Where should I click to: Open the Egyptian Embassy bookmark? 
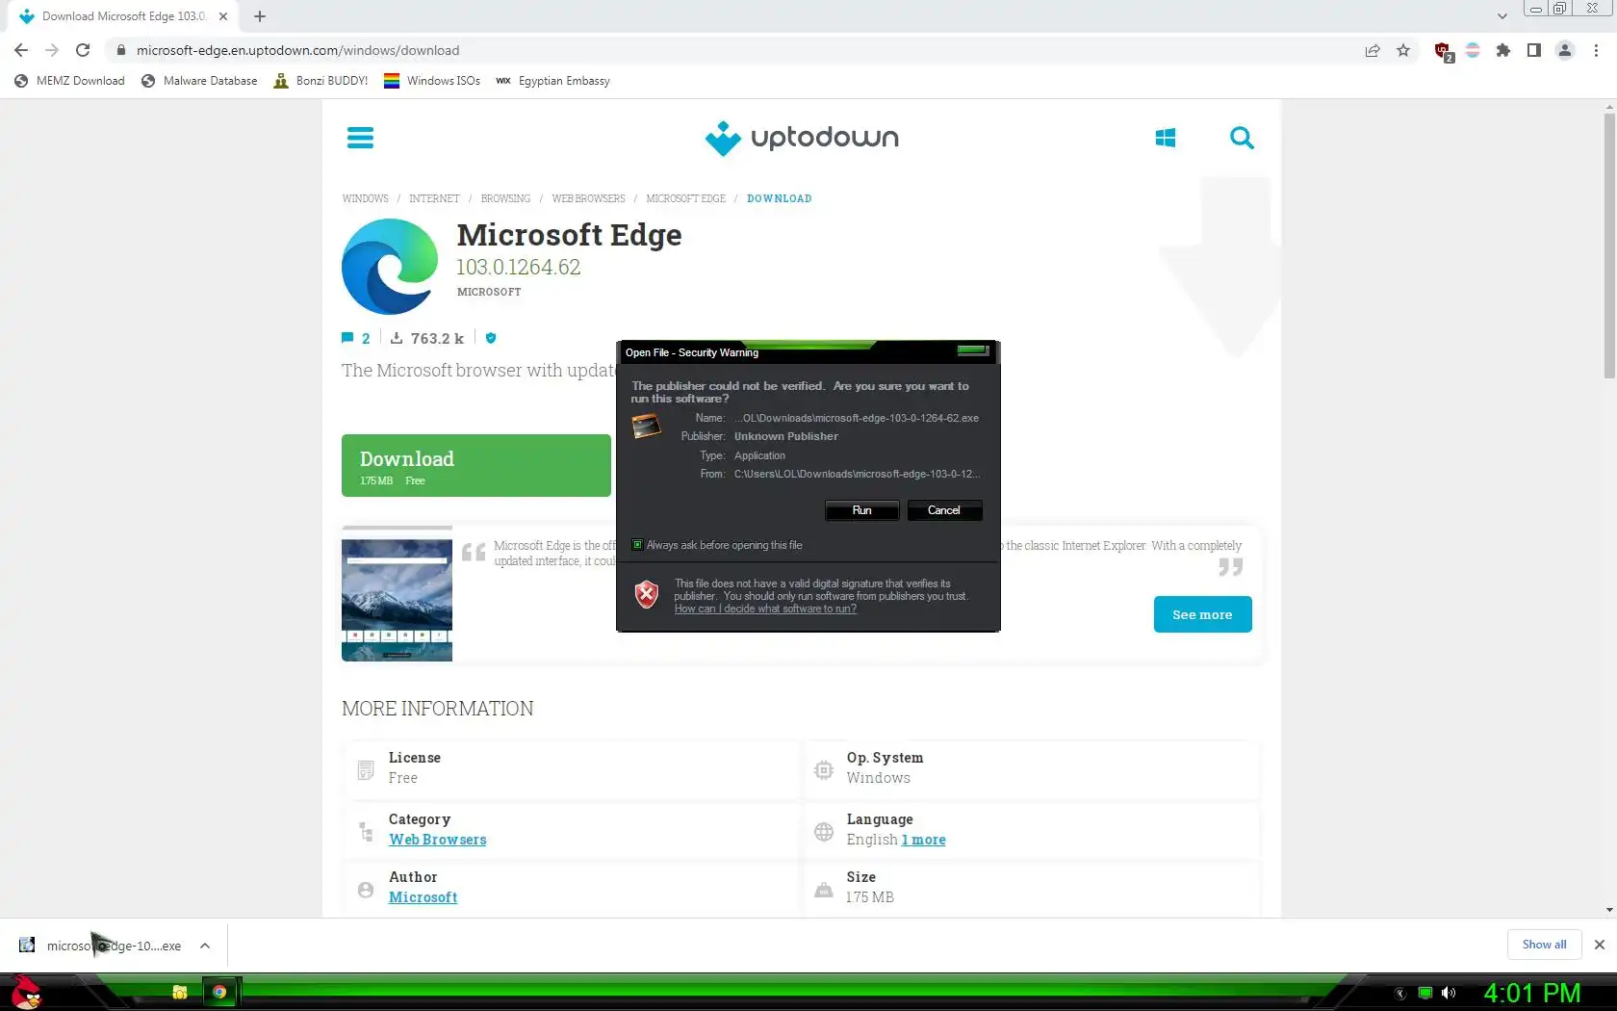point(552,81)
